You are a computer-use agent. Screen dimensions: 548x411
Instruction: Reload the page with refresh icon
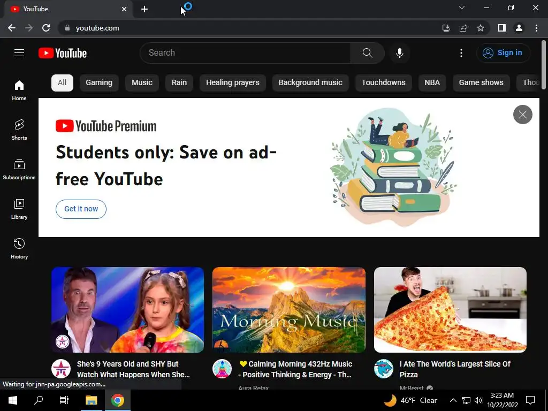46,28
